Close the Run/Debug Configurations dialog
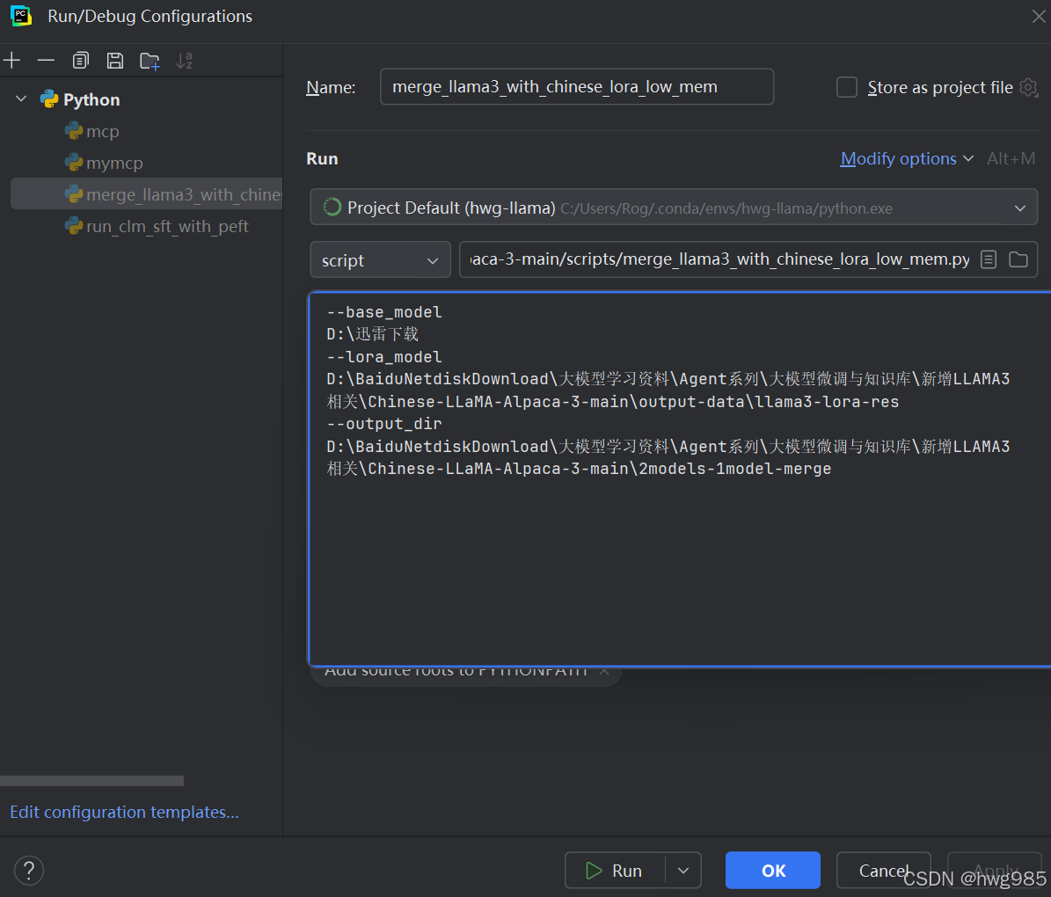 [x=1039, y=16]
